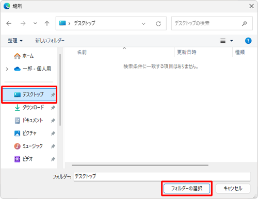
Task: Expand the 一郎 - 個人用 OneDrive node
Action: tap(7, 69)
